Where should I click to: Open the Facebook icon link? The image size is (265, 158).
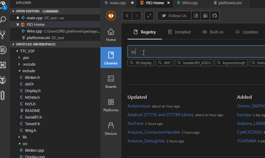(196, 16)
